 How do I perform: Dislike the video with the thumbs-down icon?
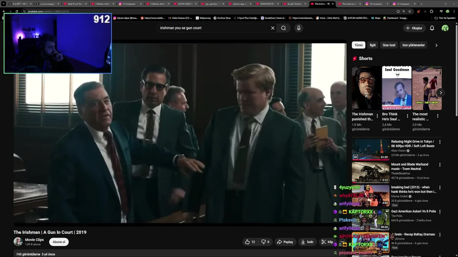265,242
